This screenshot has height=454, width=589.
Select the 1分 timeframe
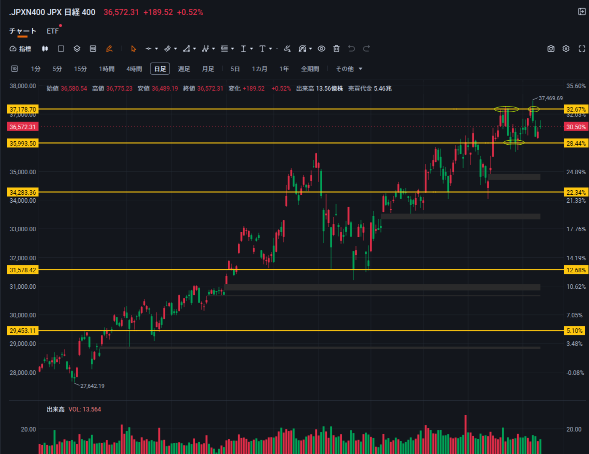pyautogui.click(x=35, y=69)
